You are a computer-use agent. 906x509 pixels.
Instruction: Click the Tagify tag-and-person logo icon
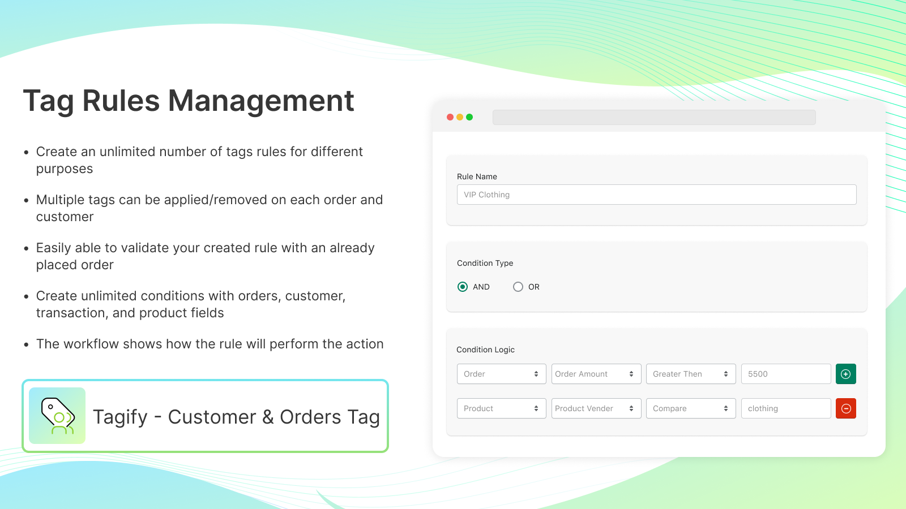(57, 416)
